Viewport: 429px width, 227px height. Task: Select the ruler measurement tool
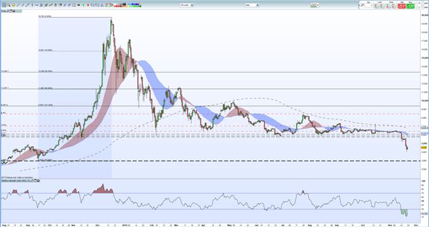tap(18, 5)
